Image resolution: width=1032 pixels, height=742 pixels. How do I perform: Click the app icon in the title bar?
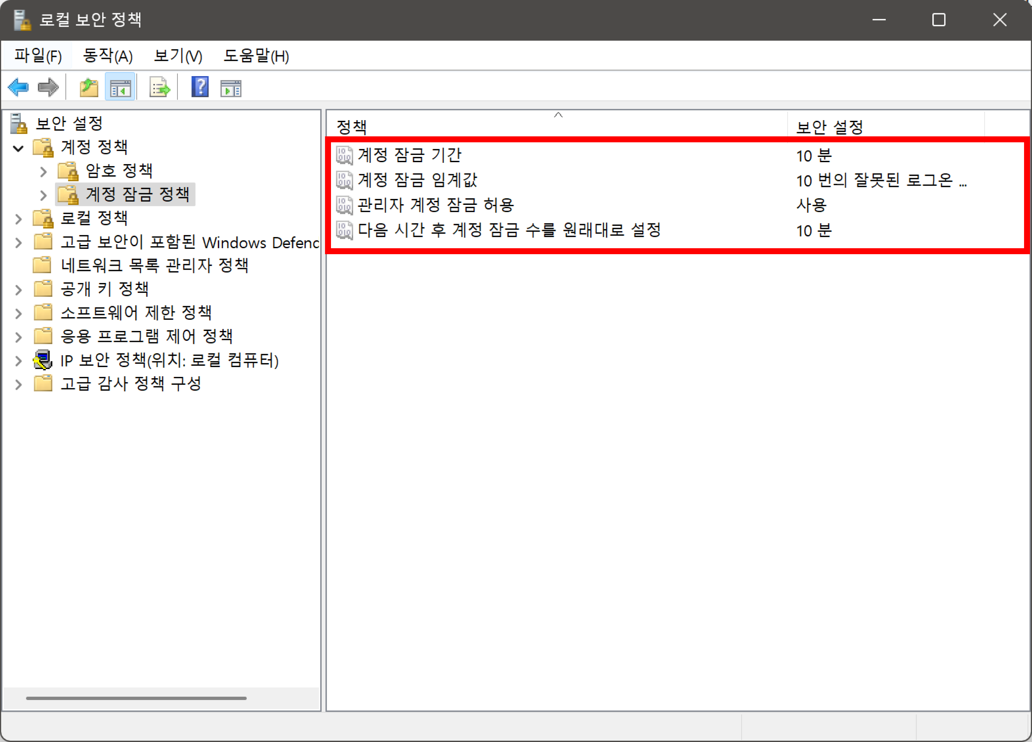pyautogui.click(x=22, y=20)
